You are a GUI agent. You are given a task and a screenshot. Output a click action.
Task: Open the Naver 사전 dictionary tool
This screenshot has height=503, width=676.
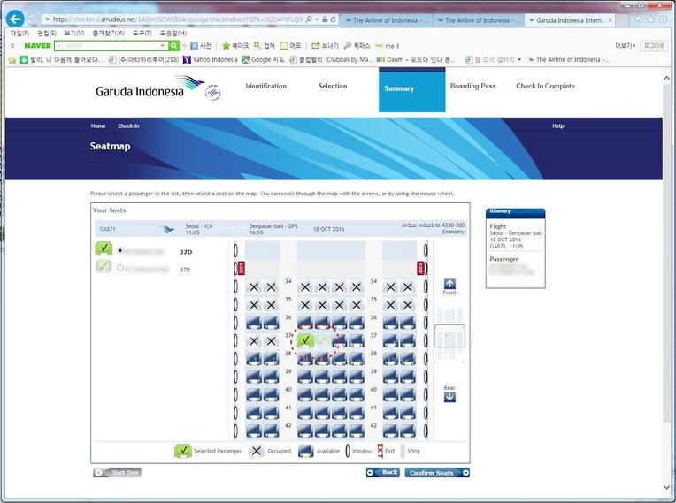click(x=201, y=46)
